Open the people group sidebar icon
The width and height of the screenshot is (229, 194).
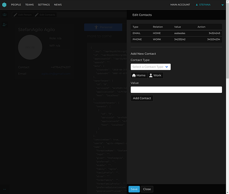tap(4, 15)
